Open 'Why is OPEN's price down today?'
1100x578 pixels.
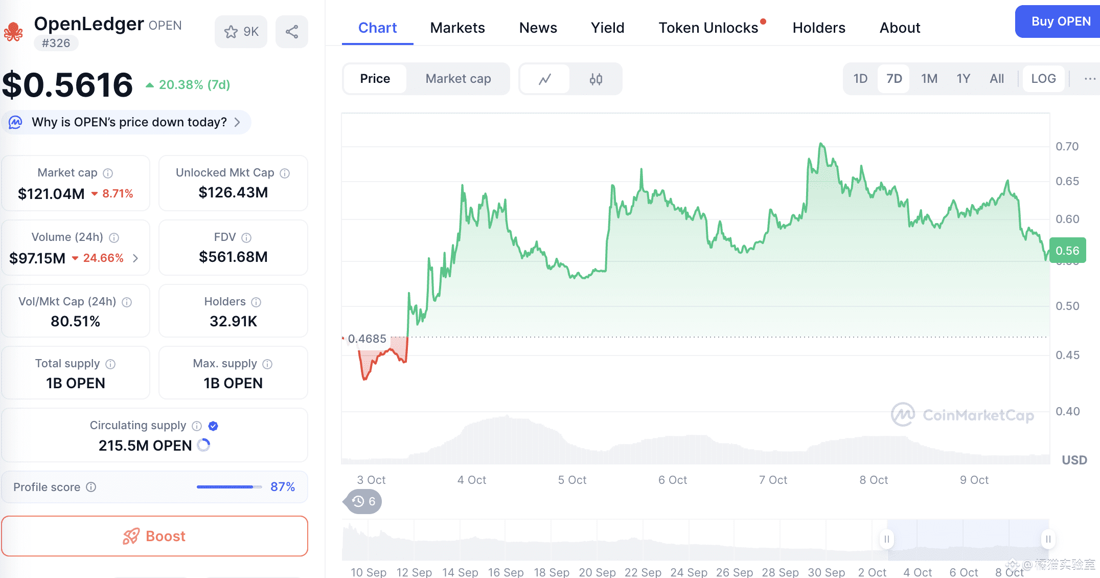pyautogui.click(x=128, y=122)
